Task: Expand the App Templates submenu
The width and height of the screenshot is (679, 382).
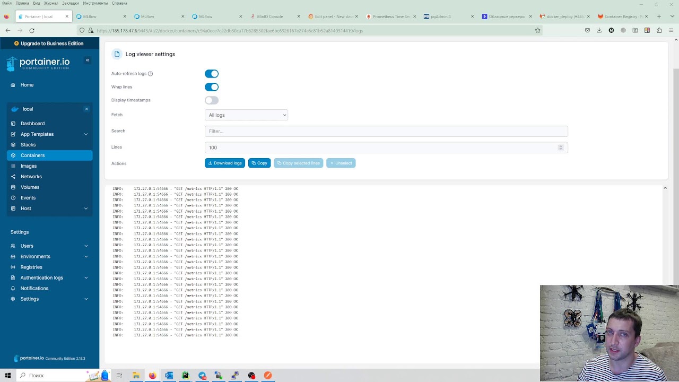Action: tap(86, 134)
